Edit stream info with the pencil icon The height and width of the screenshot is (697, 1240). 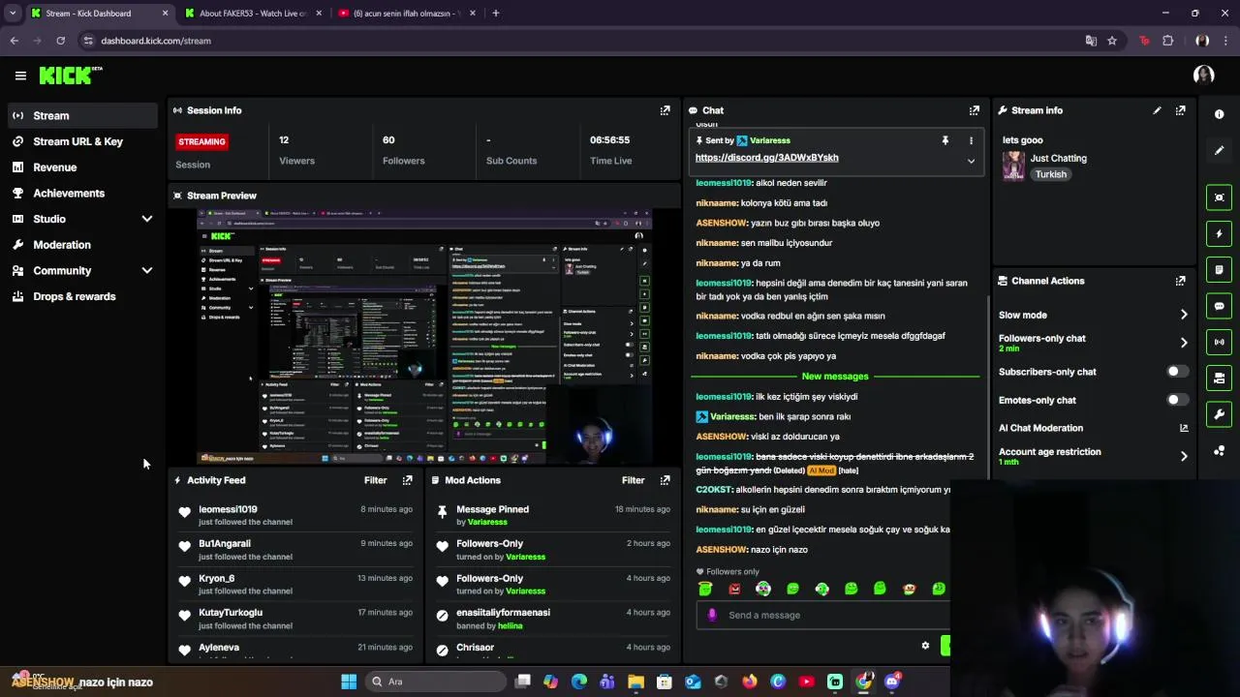[1157, 110]
